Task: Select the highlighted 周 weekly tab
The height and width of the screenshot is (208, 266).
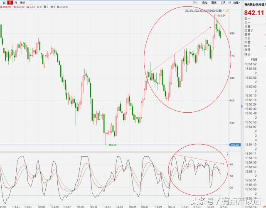Action: [x=10, y=2]
